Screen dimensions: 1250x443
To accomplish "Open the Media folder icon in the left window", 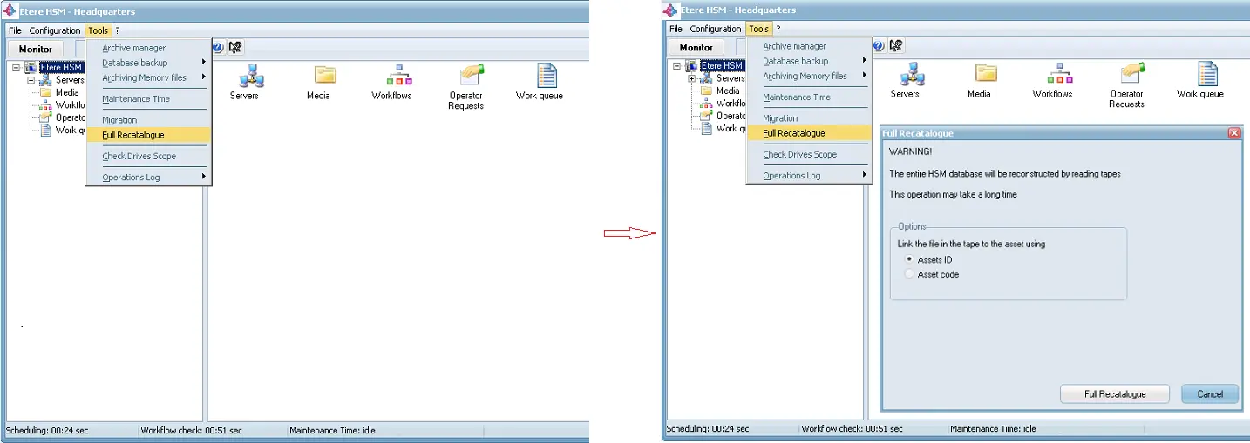I will click(324, 77).
